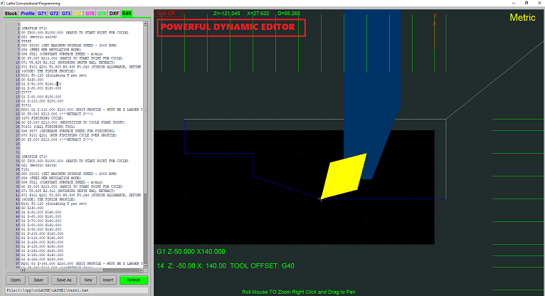
Task: Switch to the green Edit tab
Action: [x=127, y=14]
